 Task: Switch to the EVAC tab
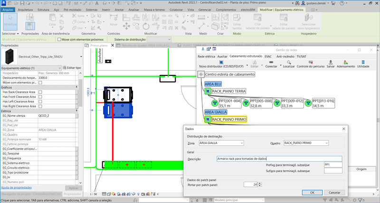268,56
